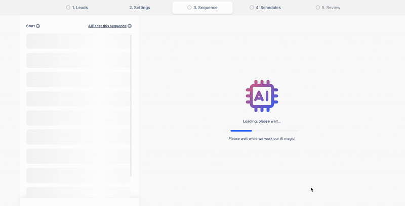The width and height of the screenshot is (405, 206).
Task: Go to the 2. Settings step
Action: pyautogui.click(x=139, y=8)
